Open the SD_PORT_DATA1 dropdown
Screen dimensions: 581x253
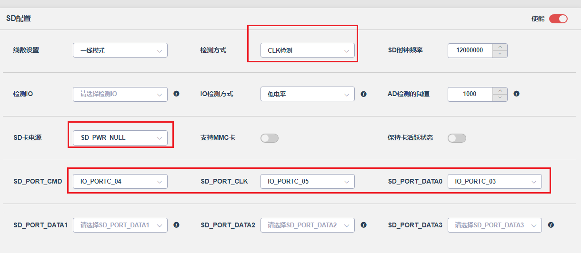click(120, 225)
